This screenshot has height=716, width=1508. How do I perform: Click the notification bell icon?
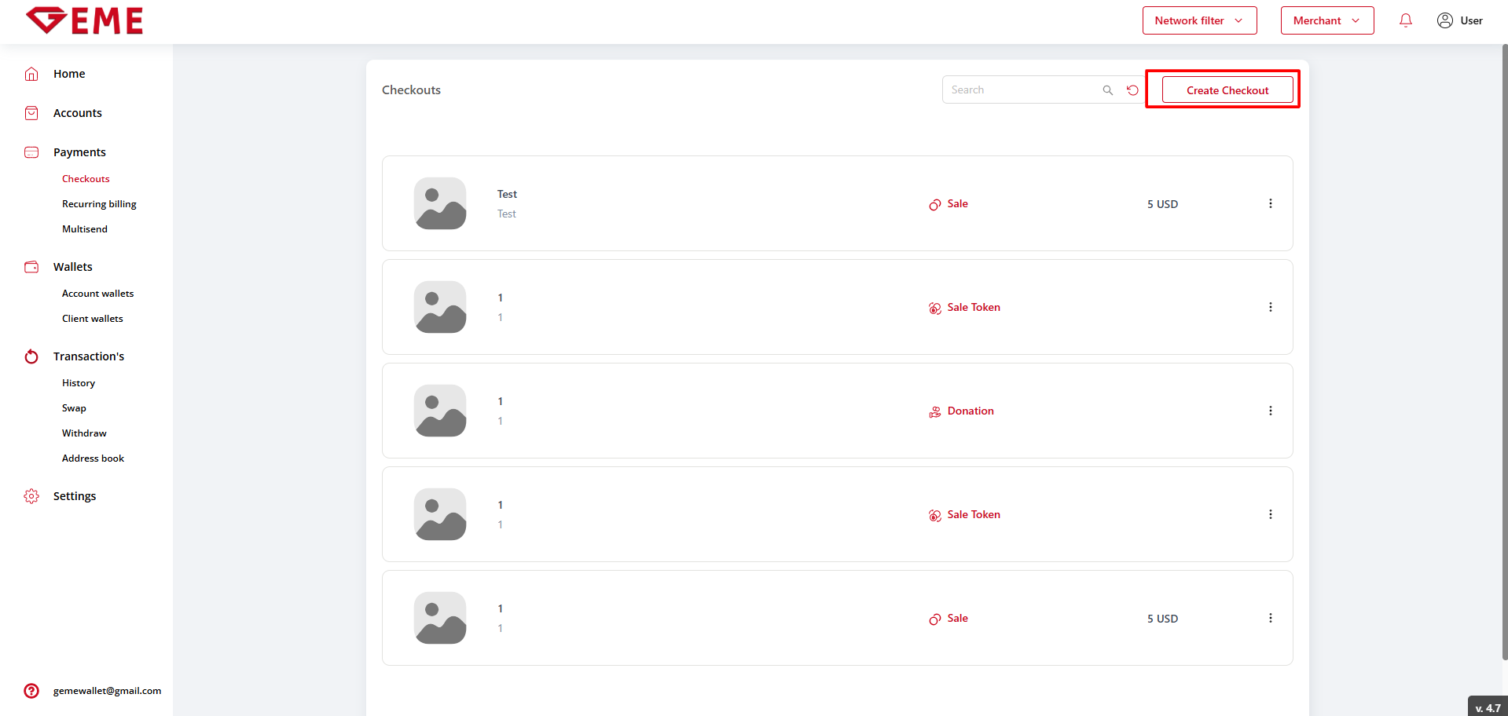(1406, 20)
